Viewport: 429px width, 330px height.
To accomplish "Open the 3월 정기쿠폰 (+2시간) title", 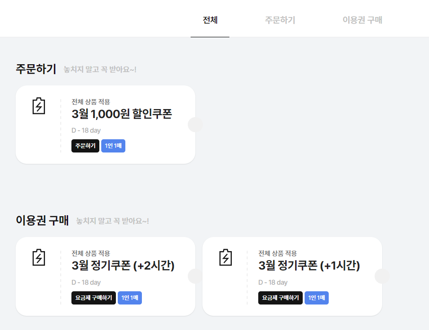I will (x=123, y=265).
